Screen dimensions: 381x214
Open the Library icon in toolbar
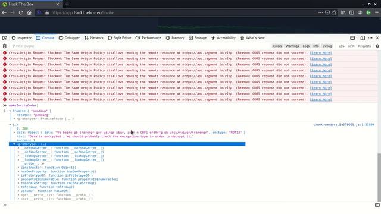pyautogui.click(x=343, y=12)
